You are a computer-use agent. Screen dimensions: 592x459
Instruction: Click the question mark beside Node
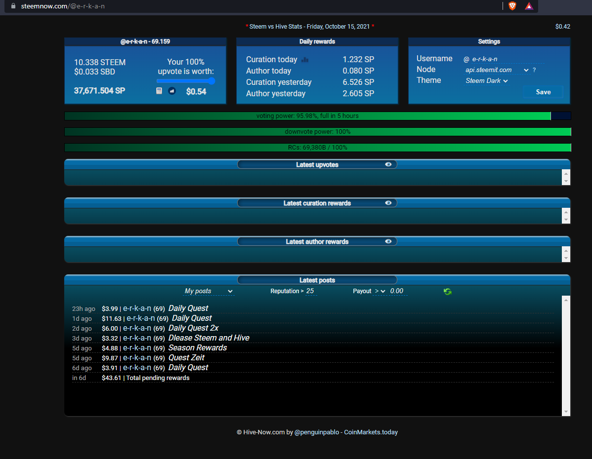tap(534, 70)
